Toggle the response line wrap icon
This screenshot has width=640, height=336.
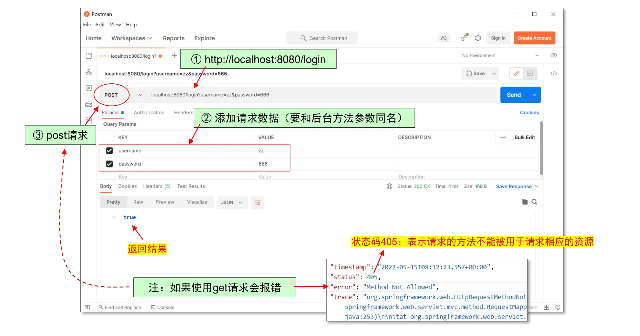[257, 202]
